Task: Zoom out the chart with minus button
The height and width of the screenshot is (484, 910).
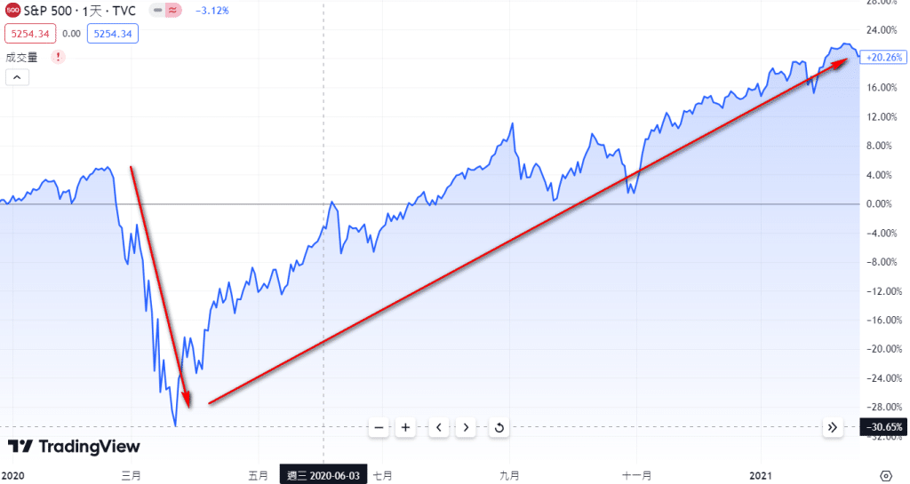Action: point(379,428)
